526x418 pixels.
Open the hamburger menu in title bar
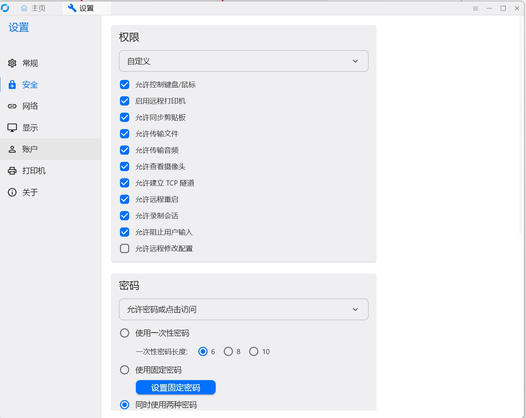475,9
